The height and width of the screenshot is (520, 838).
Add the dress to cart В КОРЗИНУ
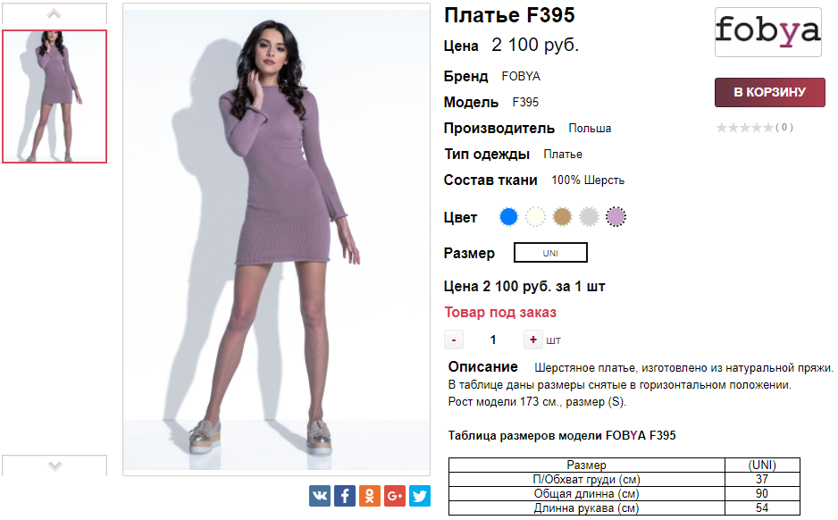coord(769,92)
